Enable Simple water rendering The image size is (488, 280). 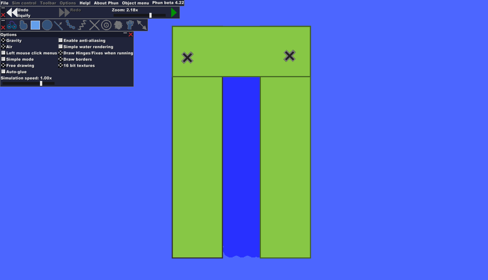60,47
